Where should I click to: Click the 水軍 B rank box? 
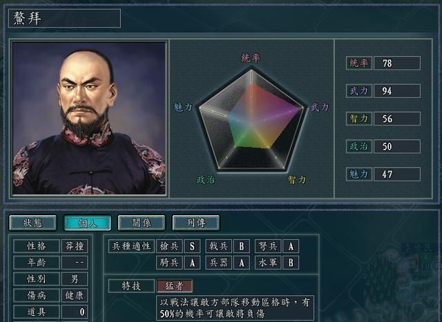[x=291, y=263]
